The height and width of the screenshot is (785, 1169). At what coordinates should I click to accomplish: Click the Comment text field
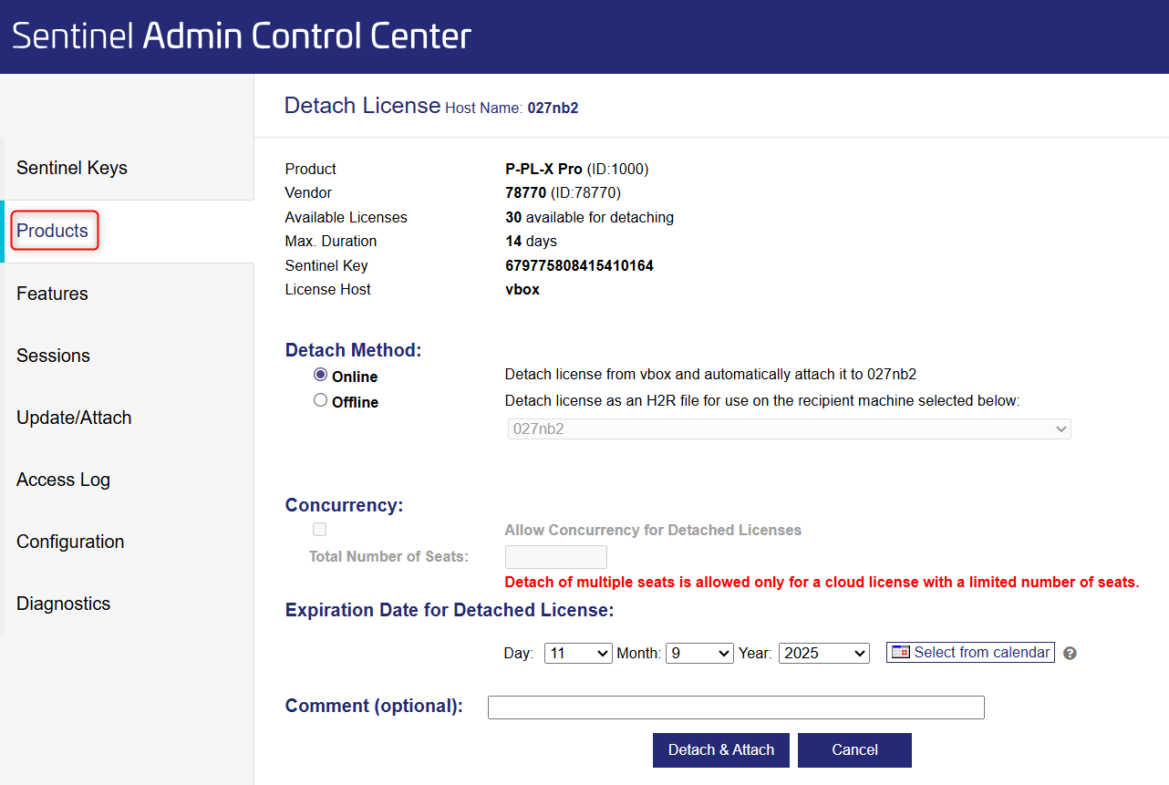[x=736, y=708]
